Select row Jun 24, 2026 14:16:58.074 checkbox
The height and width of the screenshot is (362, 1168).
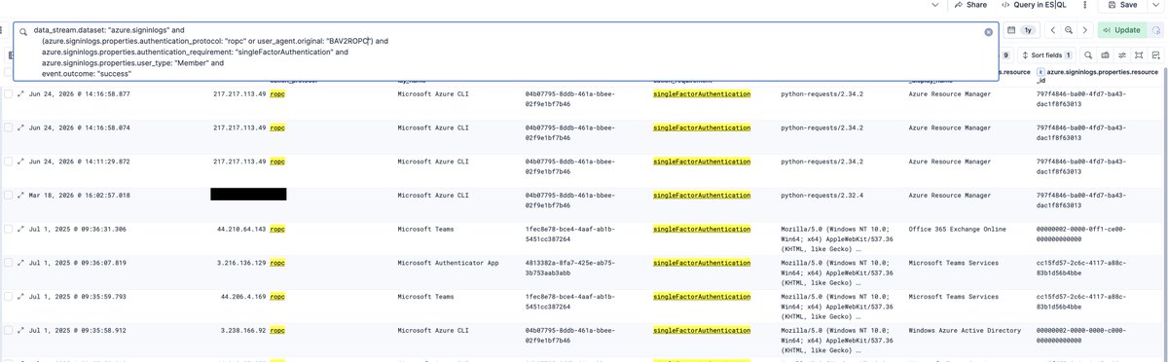point(8,127)
